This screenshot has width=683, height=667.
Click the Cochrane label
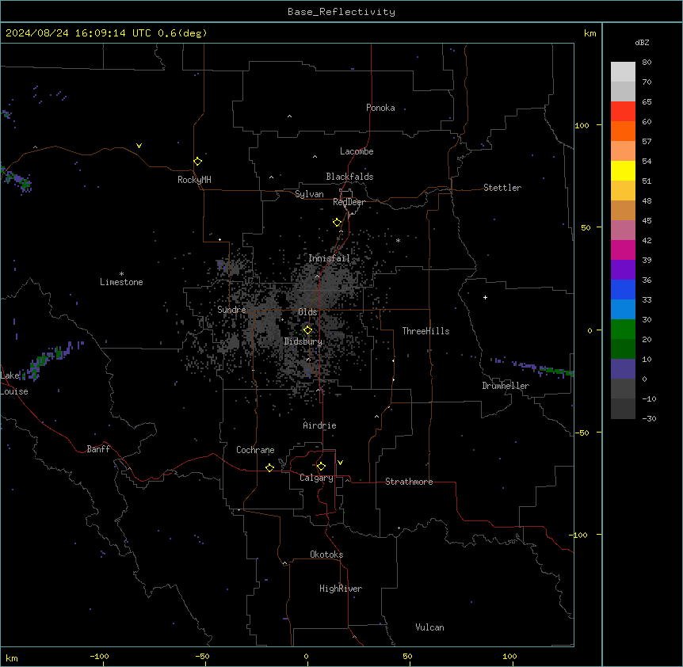click(x=255, y=450)
